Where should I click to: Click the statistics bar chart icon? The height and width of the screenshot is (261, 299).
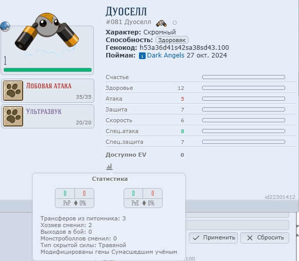109,166
